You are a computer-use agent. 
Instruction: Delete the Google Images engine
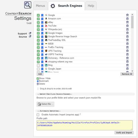pos(127,33)
